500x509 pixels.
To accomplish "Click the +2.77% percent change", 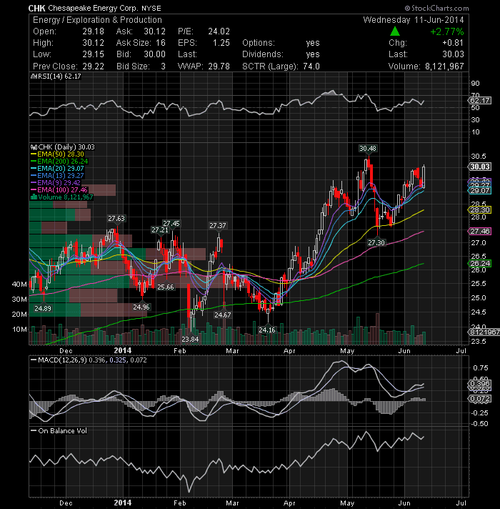I will [447, 31].
